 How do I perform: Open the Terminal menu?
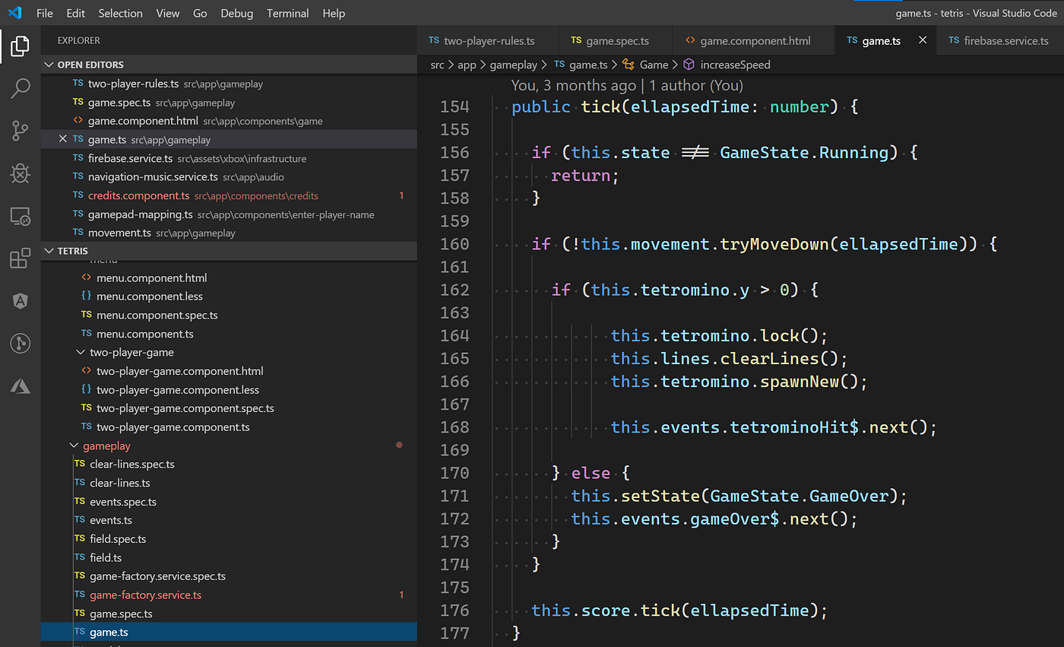tap(287, 13)
